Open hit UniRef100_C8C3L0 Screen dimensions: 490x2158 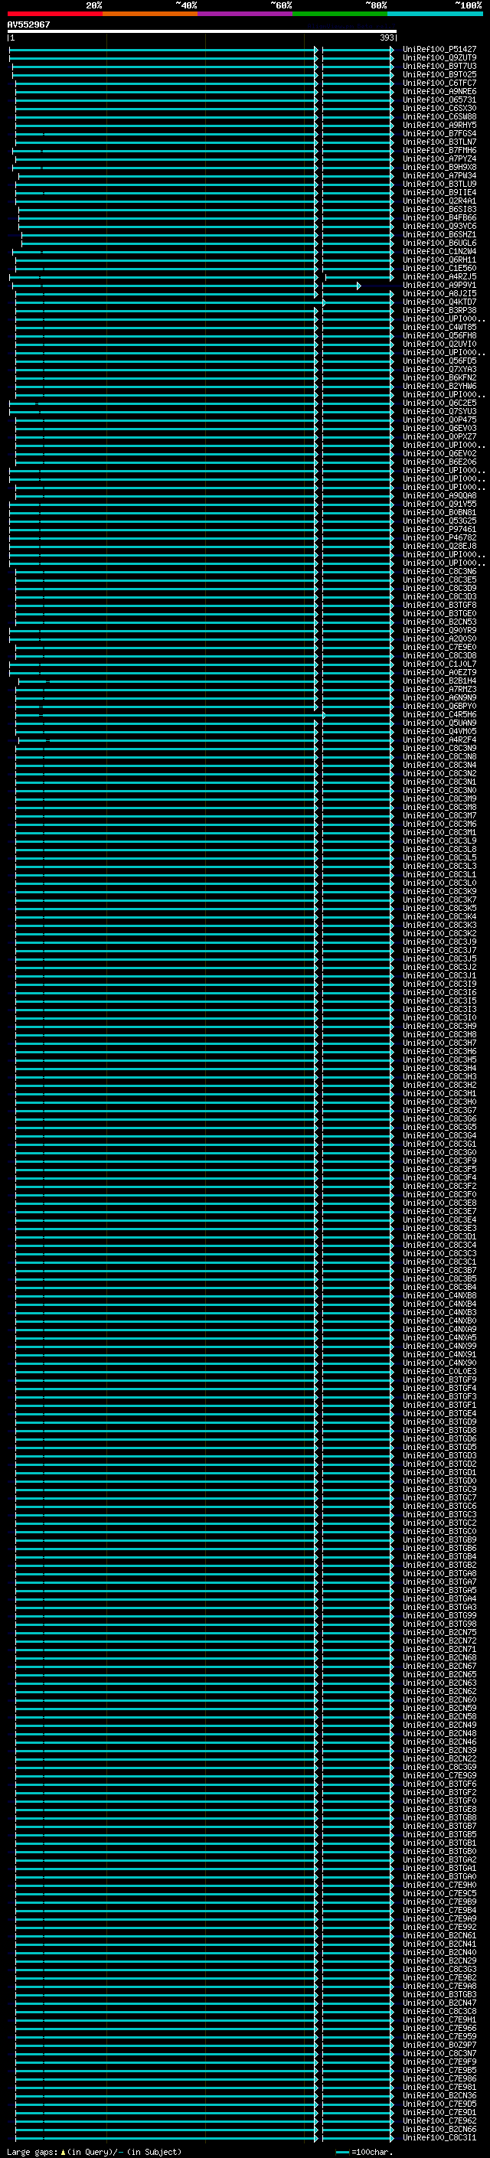coord(439,883)
